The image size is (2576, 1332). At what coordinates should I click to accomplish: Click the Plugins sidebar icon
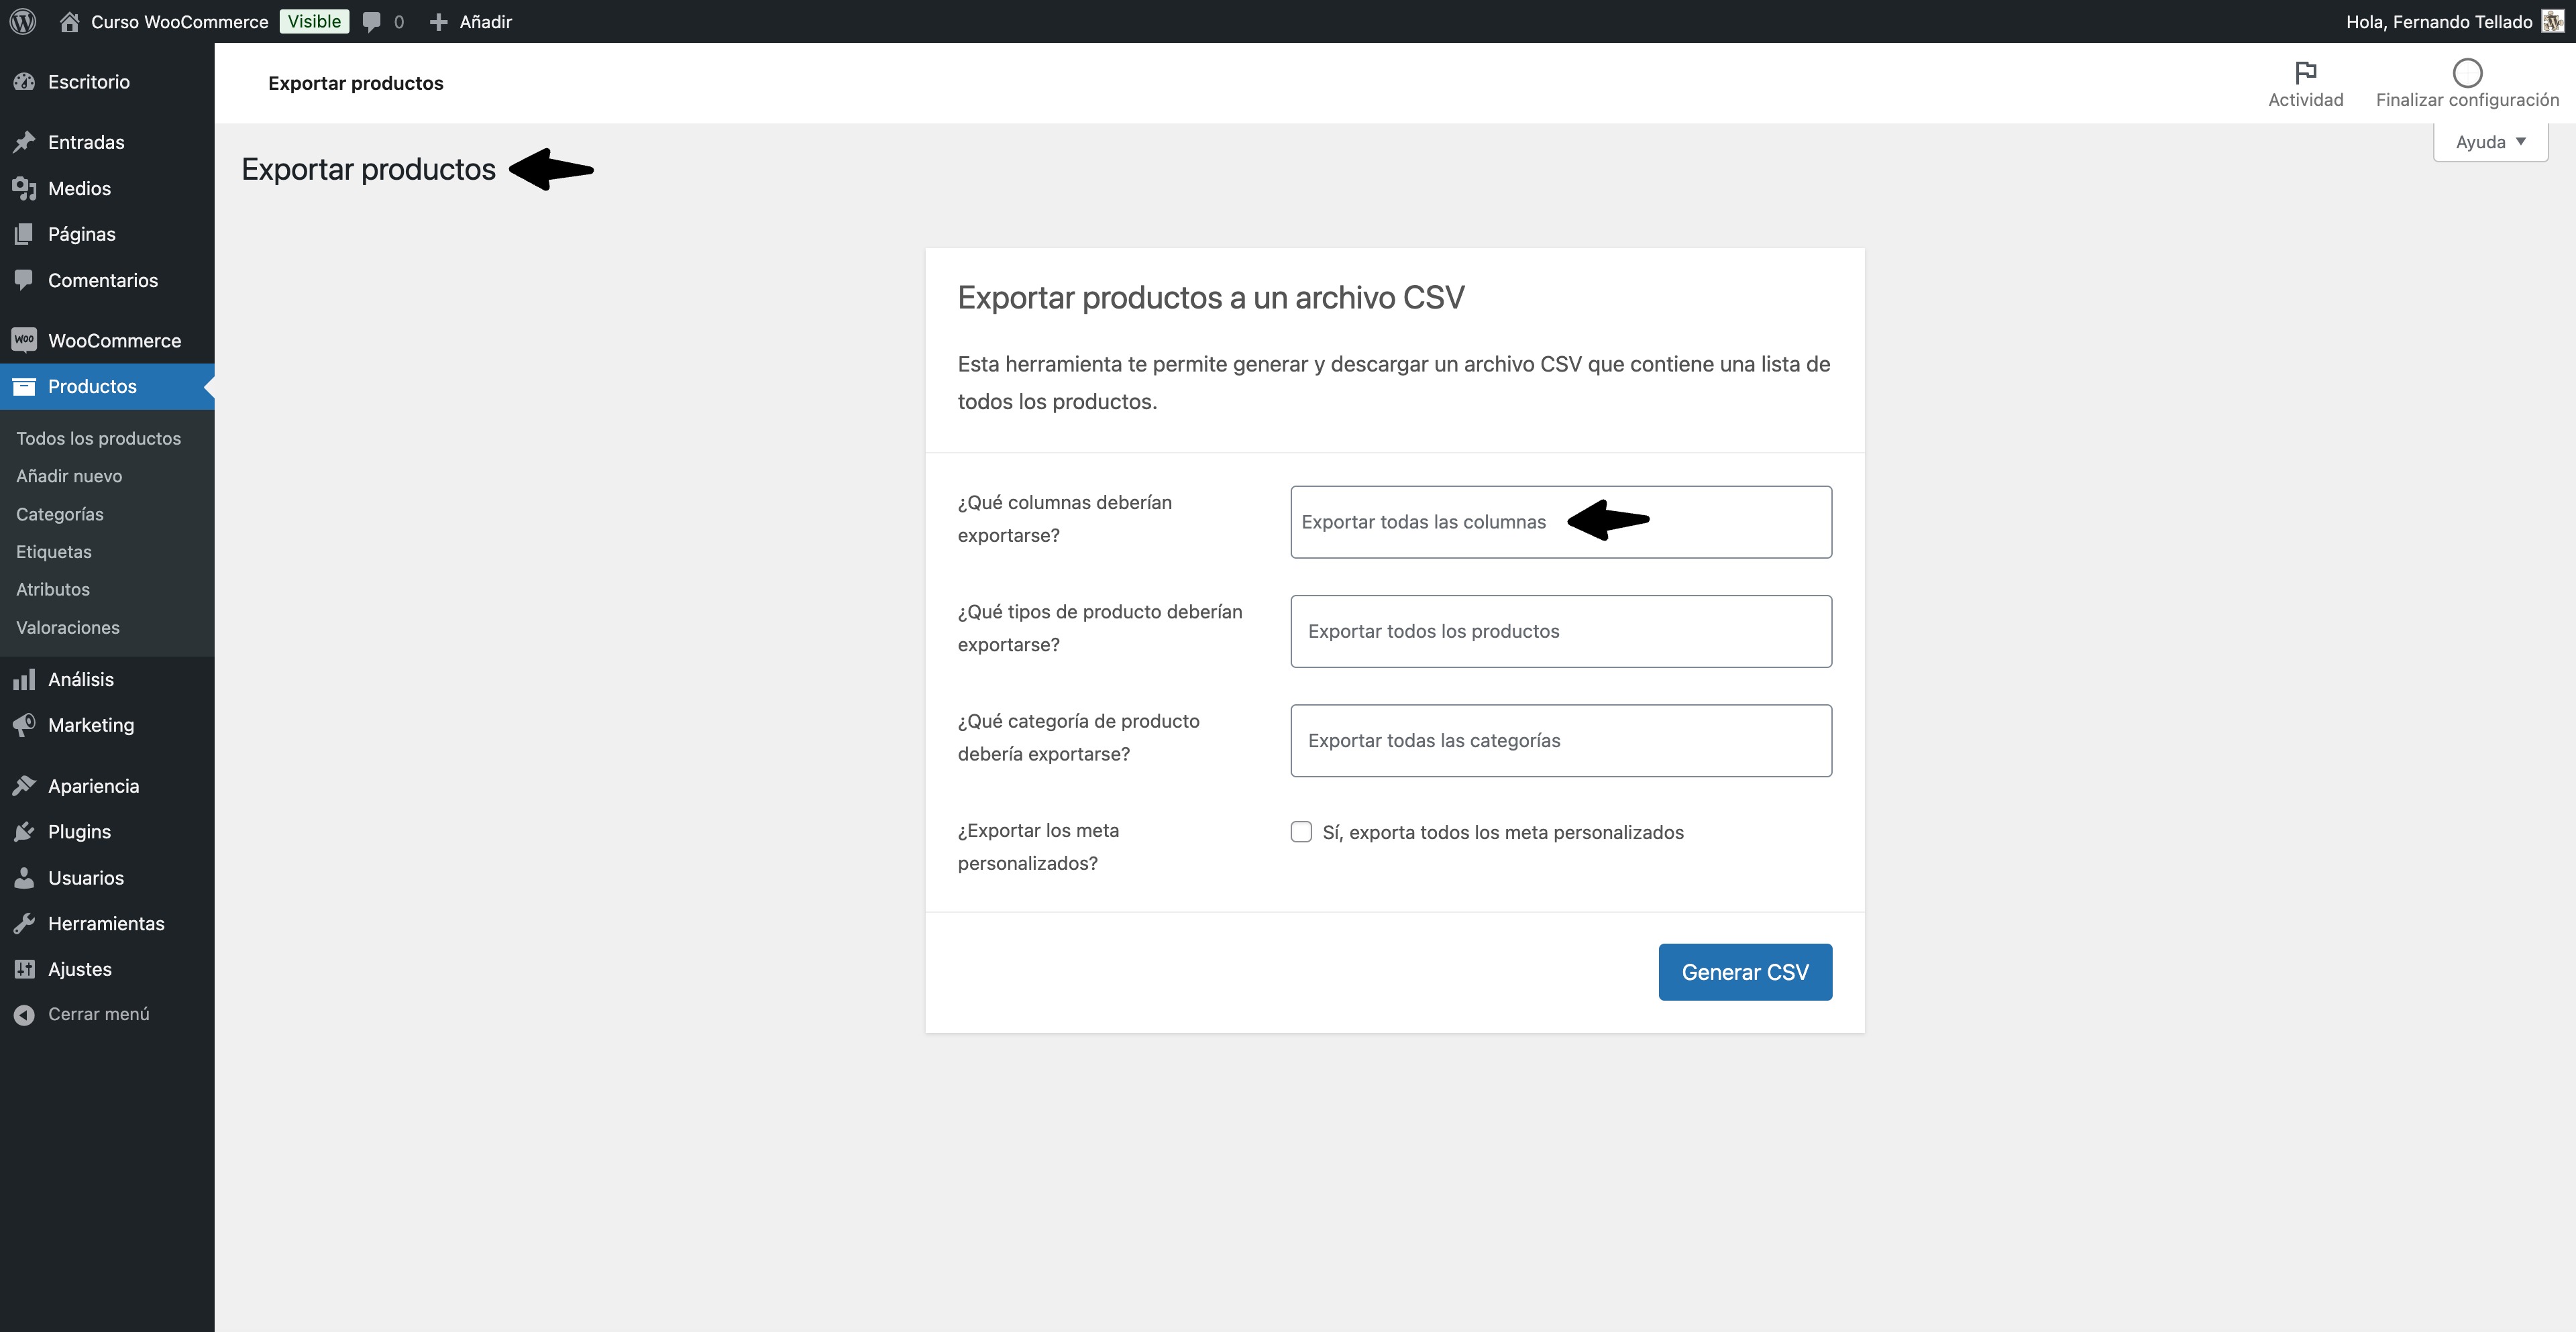(x=24, y=832)
